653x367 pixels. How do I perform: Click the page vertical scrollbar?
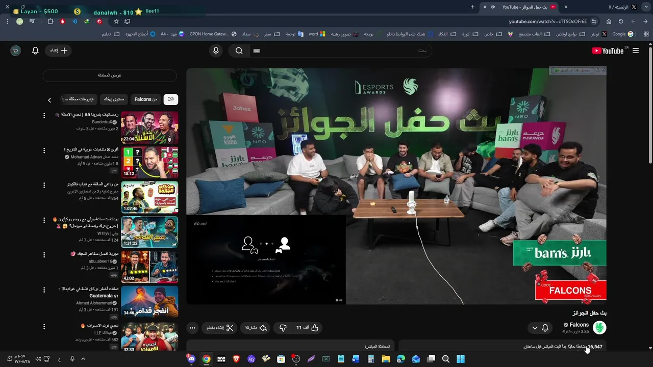(650, 106)
